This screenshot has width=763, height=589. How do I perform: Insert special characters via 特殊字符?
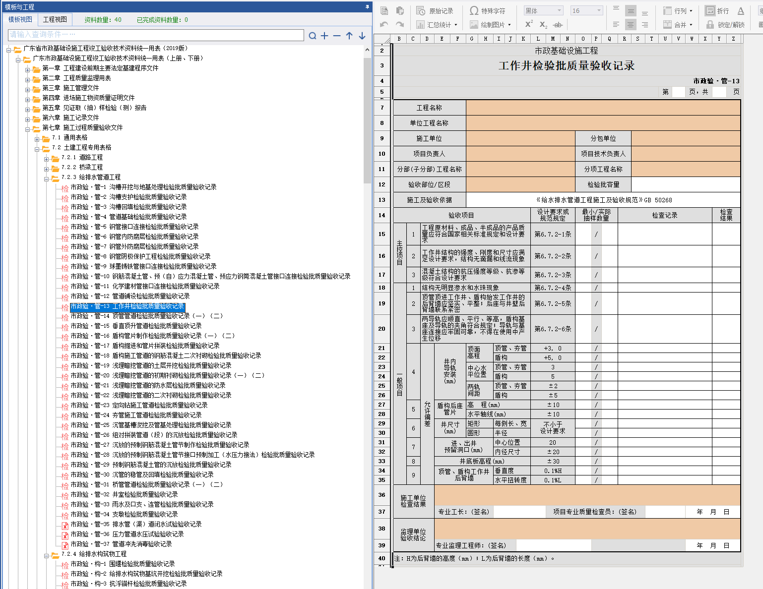pos(487,10)
